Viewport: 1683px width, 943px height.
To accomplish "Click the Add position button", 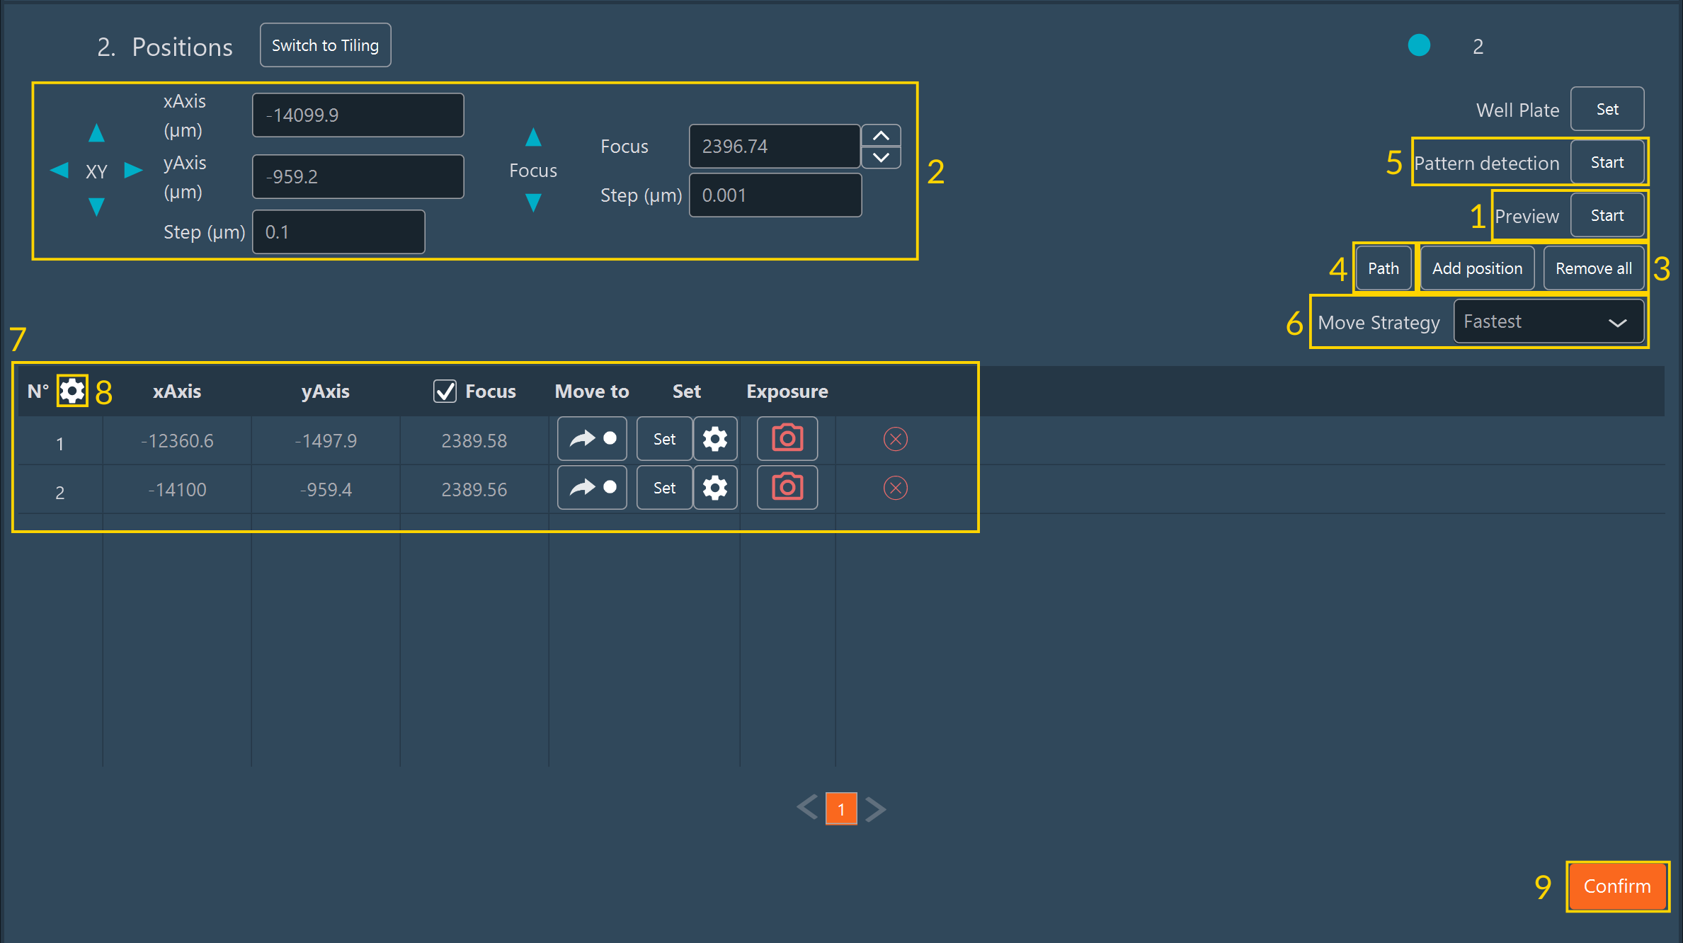I will pyautogui.click(x=1477, y=268).
